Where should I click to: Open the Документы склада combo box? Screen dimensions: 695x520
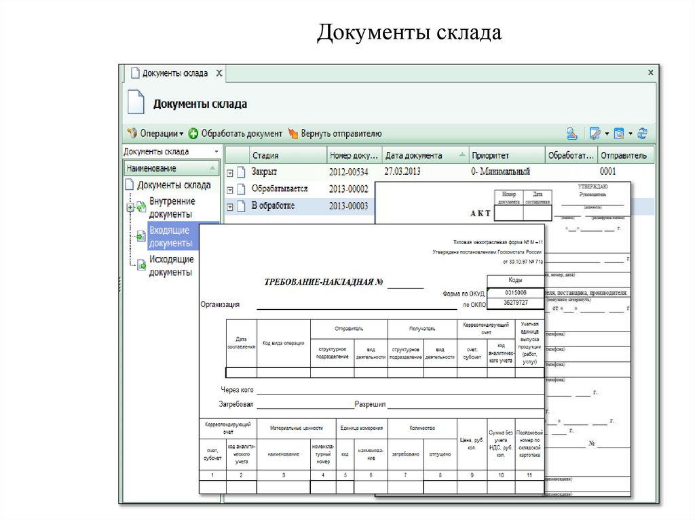point(216,152)
